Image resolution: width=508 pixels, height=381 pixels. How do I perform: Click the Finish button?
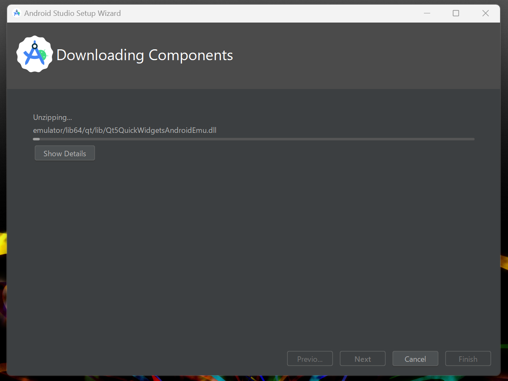(x=468, y=358)
